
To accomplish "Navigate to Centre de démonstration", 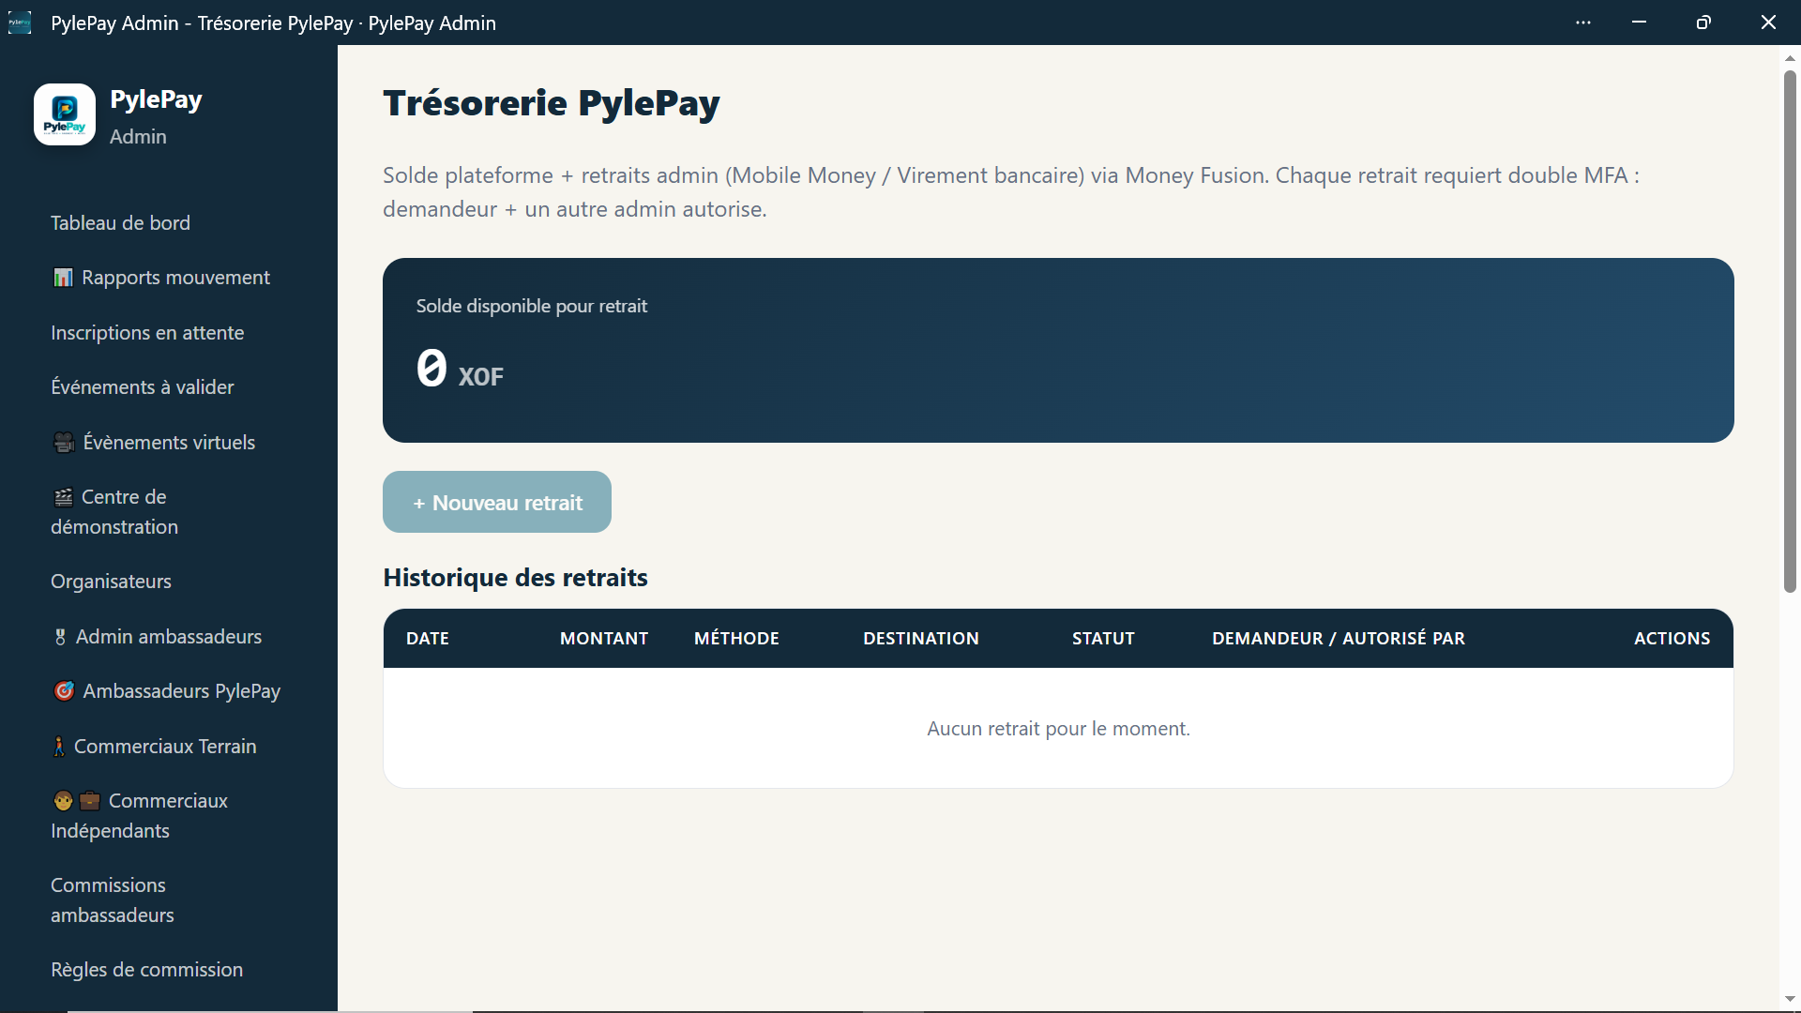I will (x=114, y=512).
